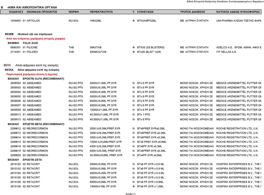This screenshot has width=264, height=195.
Task: Click page number Σελίδα 11
Action: pyautogui.click(x=130, y=194)
